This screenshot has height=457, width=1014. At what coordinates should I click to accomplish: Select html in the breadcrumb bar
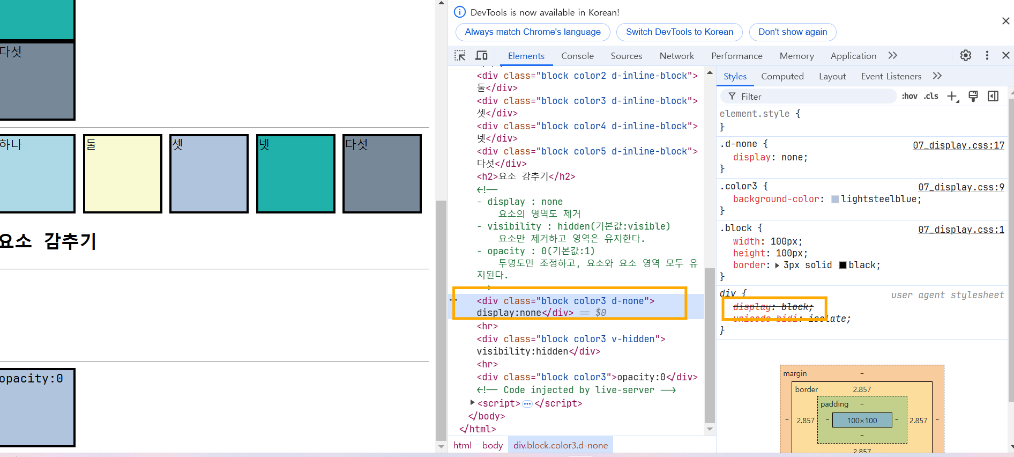pyautogui.click(x=463, y=445)
